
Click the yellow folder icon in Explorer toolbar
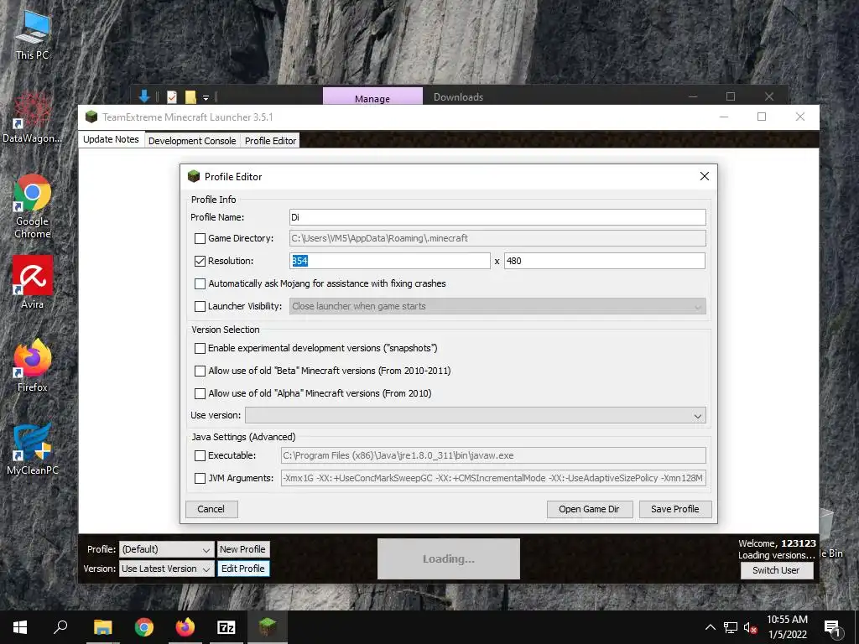coord(190,97)
